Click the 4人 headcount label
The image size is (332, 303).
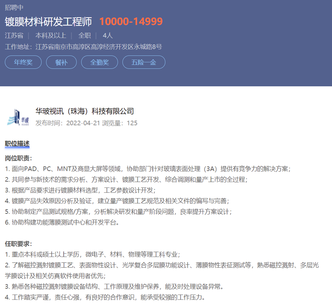[108, 35]
